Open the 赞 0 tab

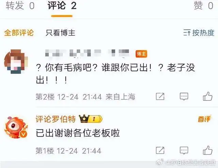click(x=203, y=6)
